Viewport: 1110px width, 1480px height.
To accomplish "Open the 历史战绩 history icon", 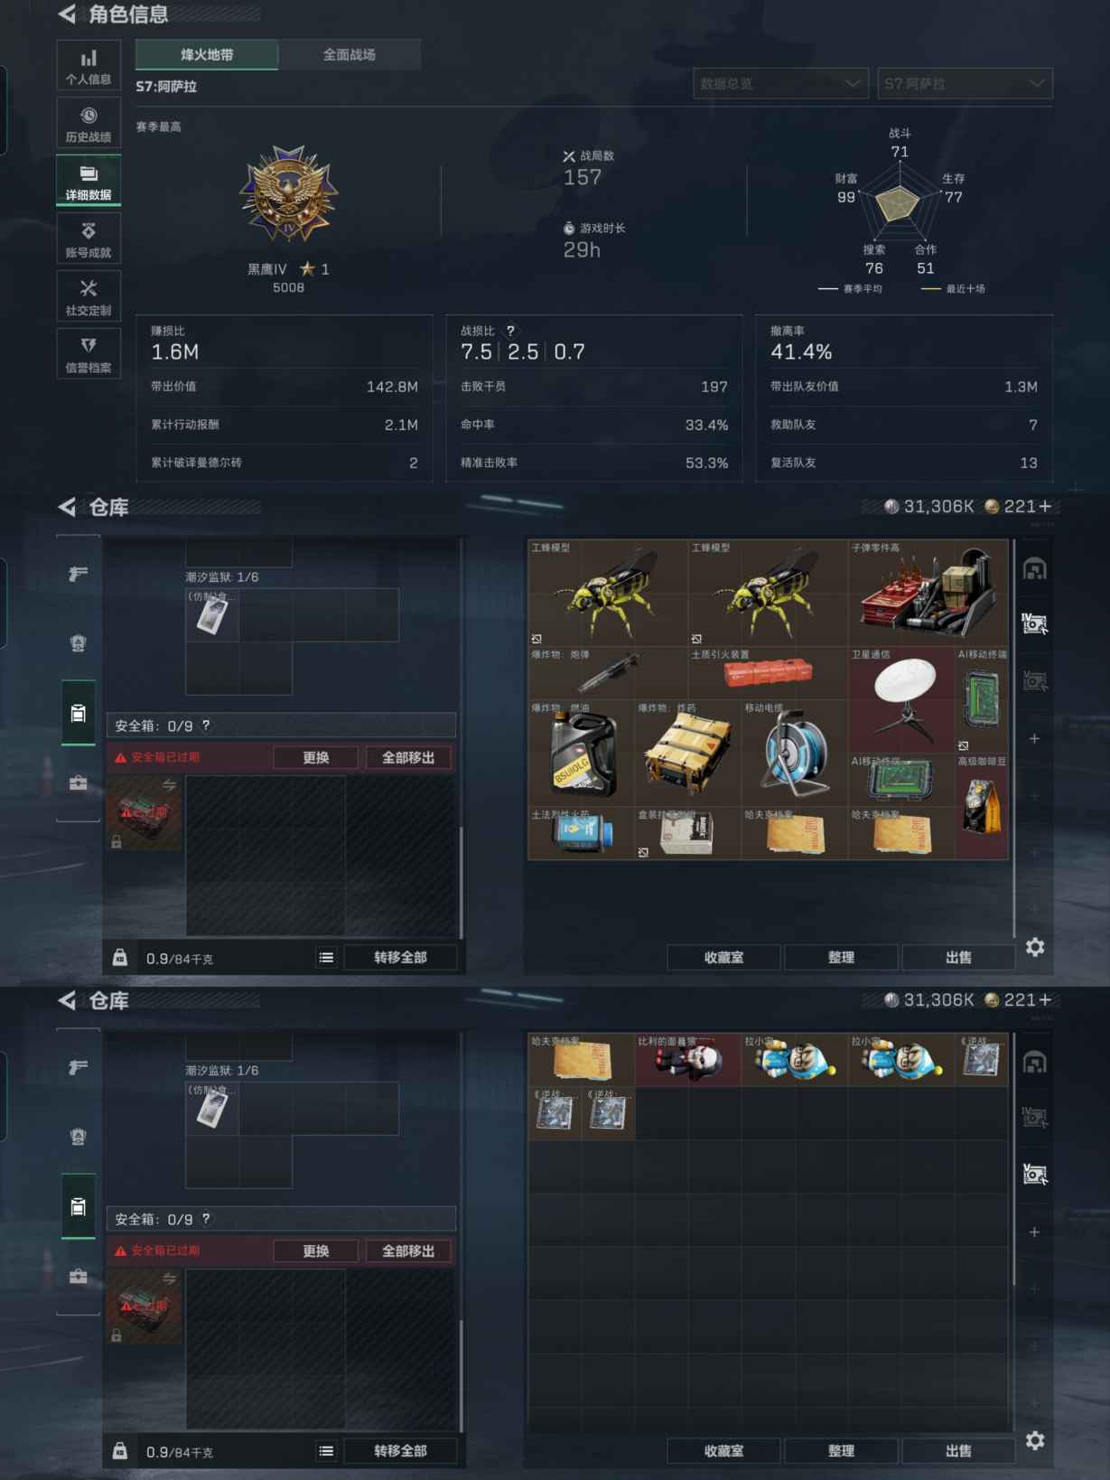I will pyautogui.click(x=89, y=124).
